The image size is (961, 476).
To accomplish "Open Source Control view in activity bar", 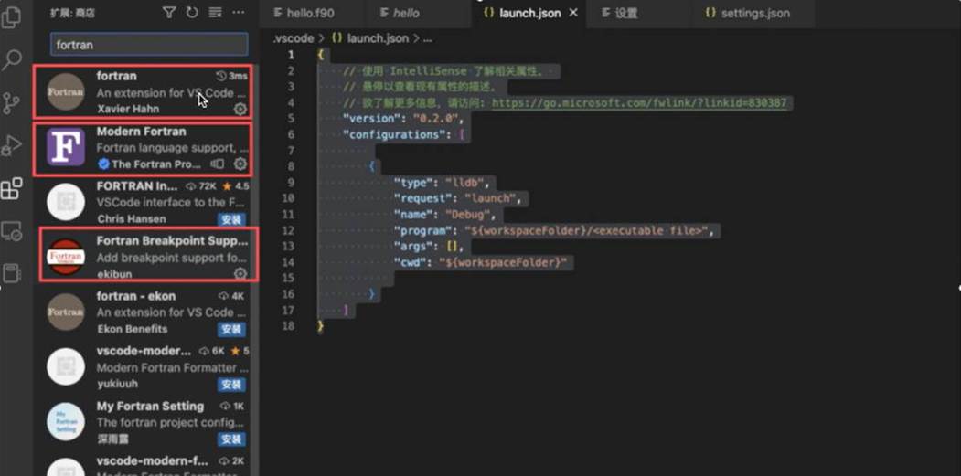I will pyautogui.click(x=11, y=103).
